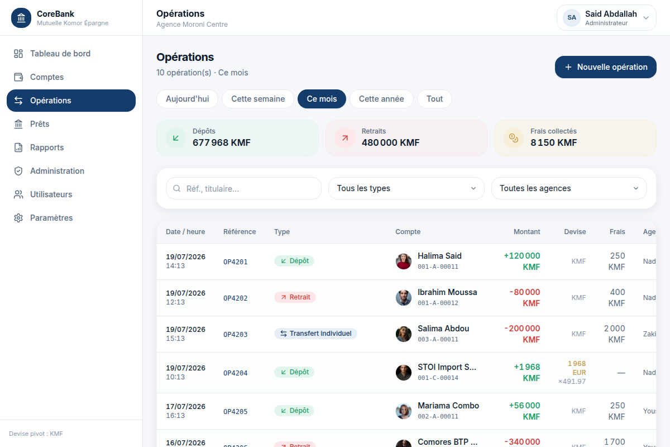
Task: Click the Rapports chart file icon
Action: pyautogui.click(x=18, y=148)
